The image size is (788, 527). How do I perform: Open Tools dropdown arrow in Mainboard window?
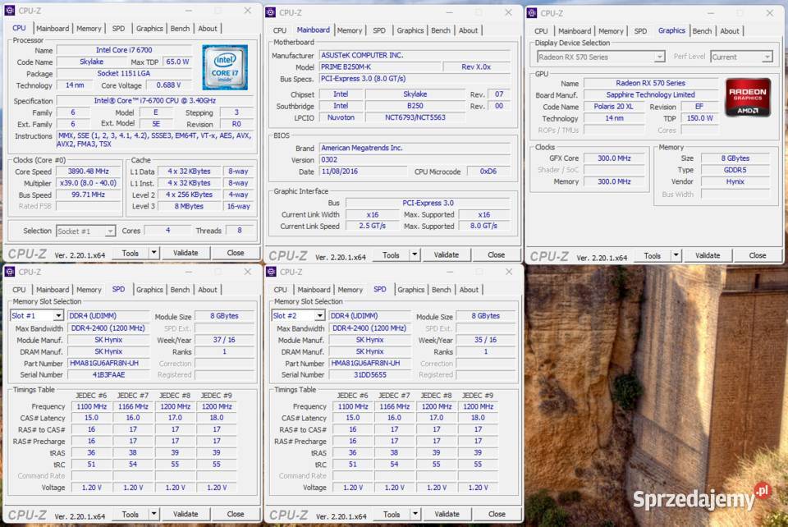[415, 254]
